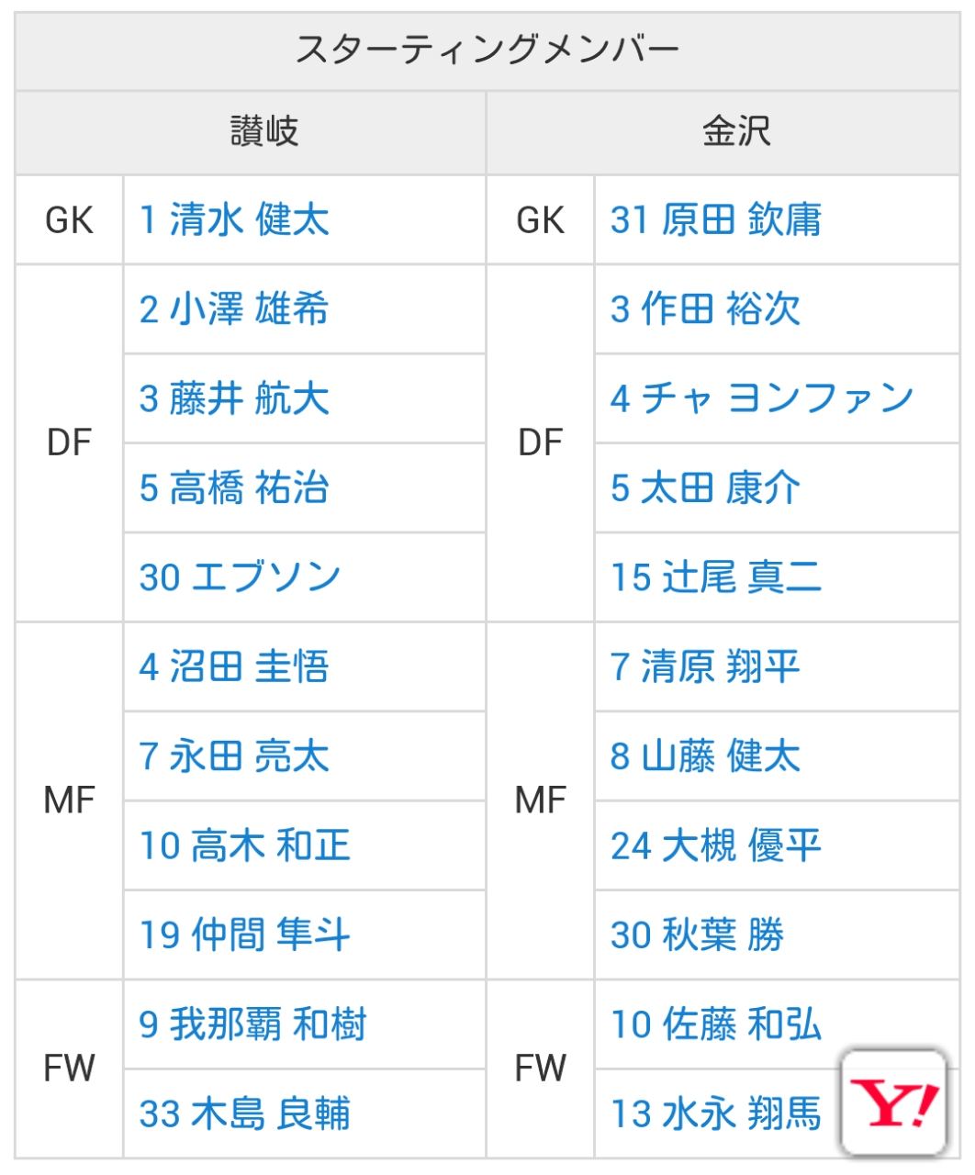This screenshot has height=1175, width=975.
Task: Open player 9 我那覇 和樹
Action: (252, 1024)
